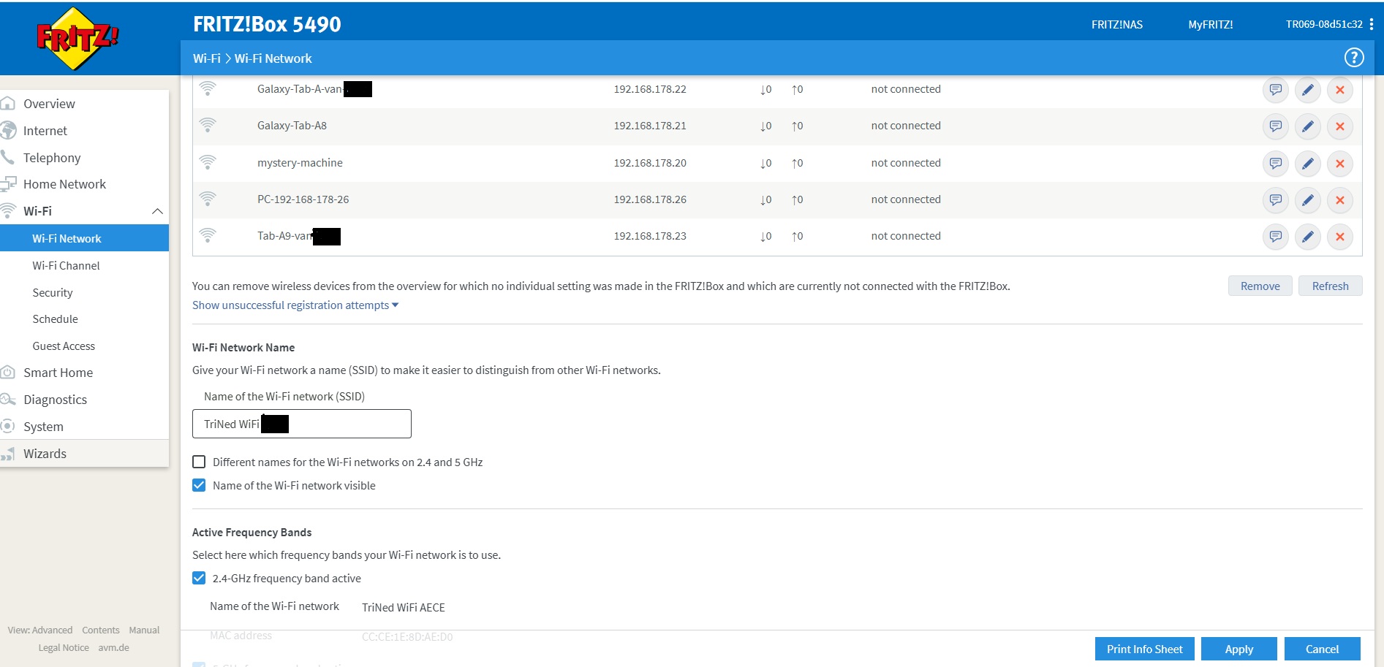Open comment icon for Galaxy-Tab-A8 row
Screen dimensions: 1384x667
1275,126
